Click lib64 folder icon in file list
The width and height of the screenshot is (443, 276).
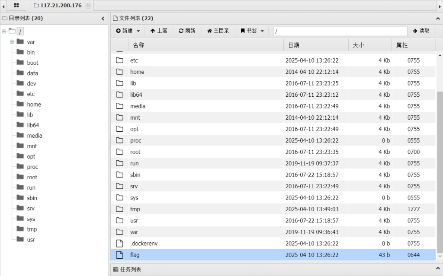pos(120,95)
